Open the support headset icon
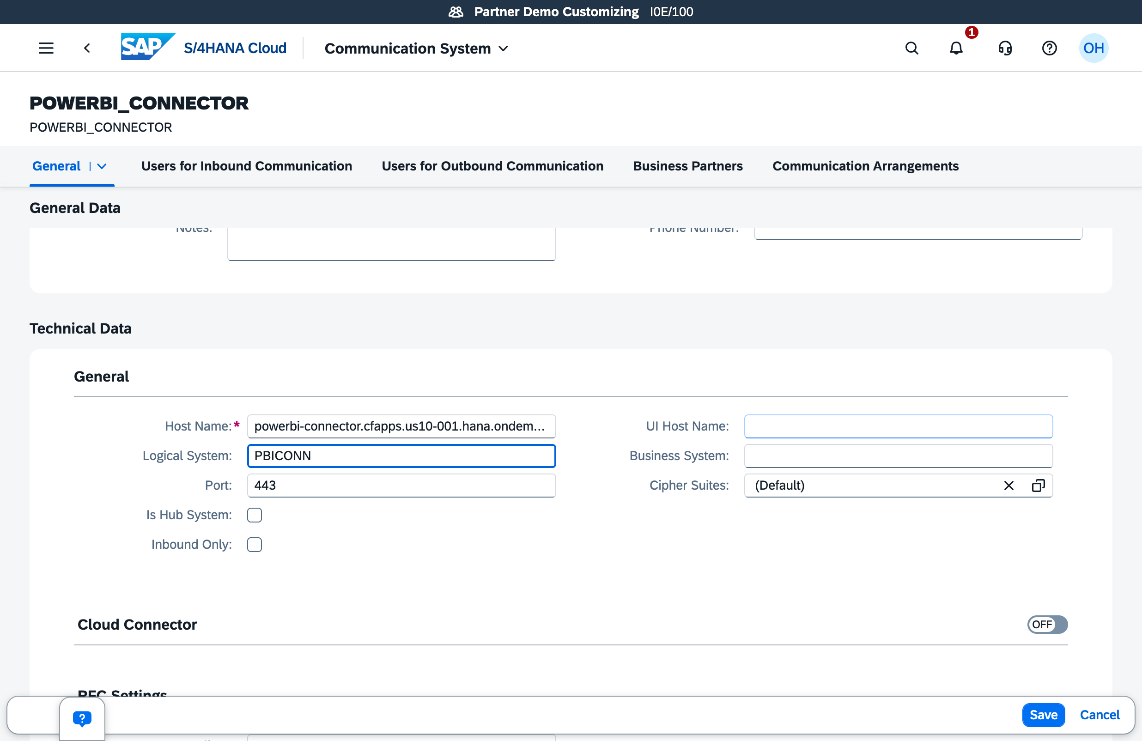 click(x=1005, y=48)
